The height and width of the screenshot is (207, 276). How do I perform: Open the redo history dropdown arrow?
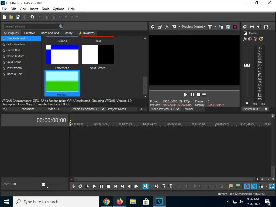point(77,17)
